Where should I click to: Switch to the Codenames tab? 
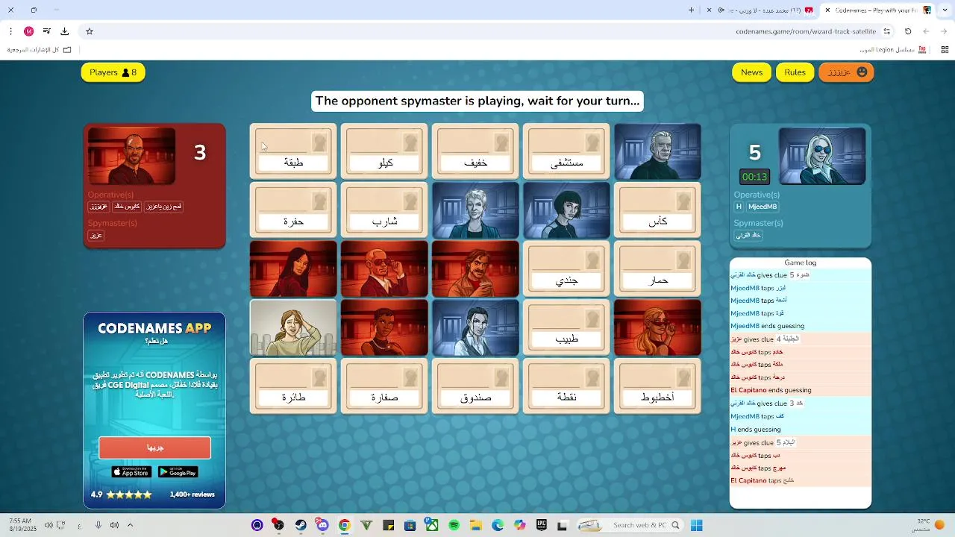pos(879,10)
